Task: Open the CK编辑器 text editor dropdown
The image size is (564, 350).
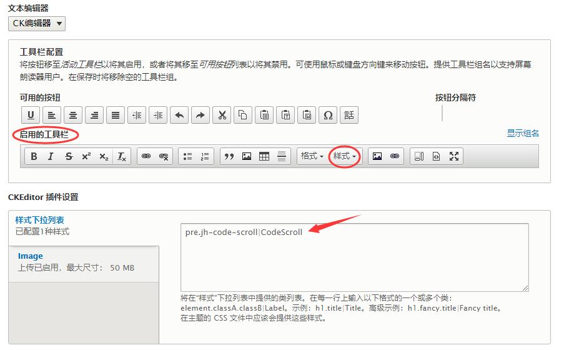Action: coord(37,24)
